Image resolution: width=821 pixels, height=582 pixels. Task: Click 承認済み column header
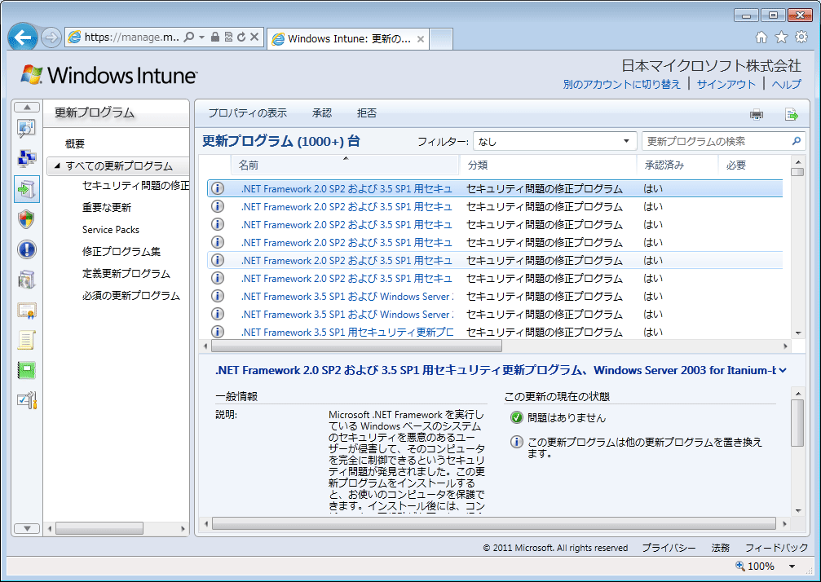click(x=677, y=165)
